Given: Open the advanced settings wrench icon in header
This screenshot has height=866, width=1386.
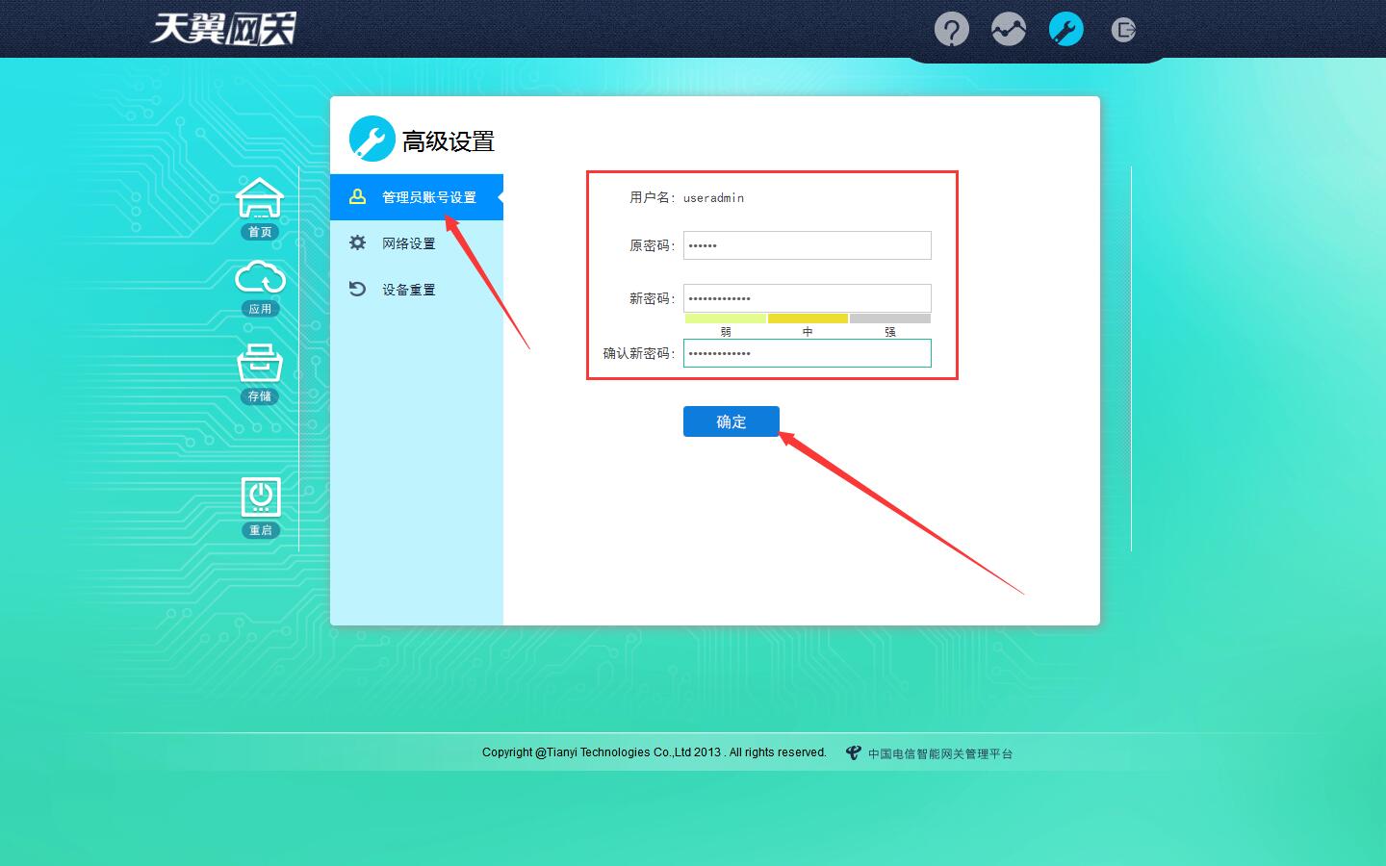Looking at the screenshot, I should (x=1065, y=30).
